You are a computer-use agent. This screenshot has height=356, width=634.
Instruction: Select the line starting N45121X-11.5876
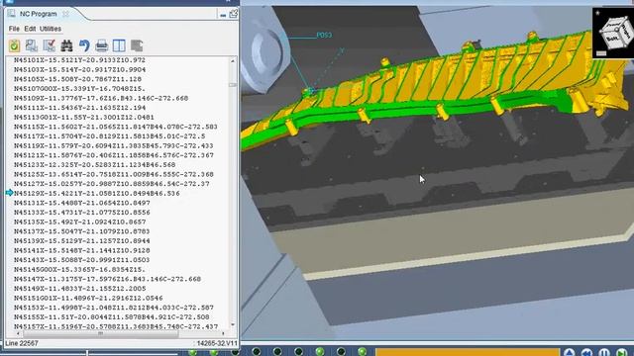pyautogui.click(x=114, y=155)
